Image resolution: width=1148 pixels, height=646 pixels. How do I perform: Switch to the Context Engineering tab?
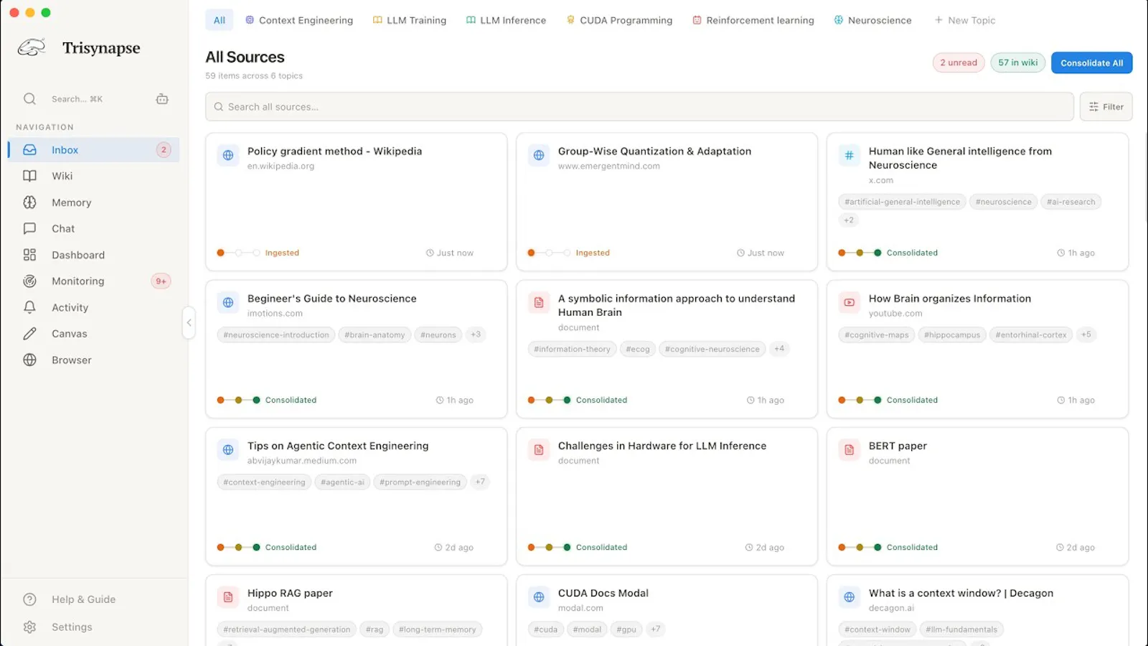[299, 20]
